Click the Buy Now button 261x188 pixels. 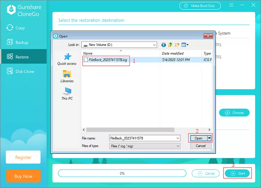(23, 176)
